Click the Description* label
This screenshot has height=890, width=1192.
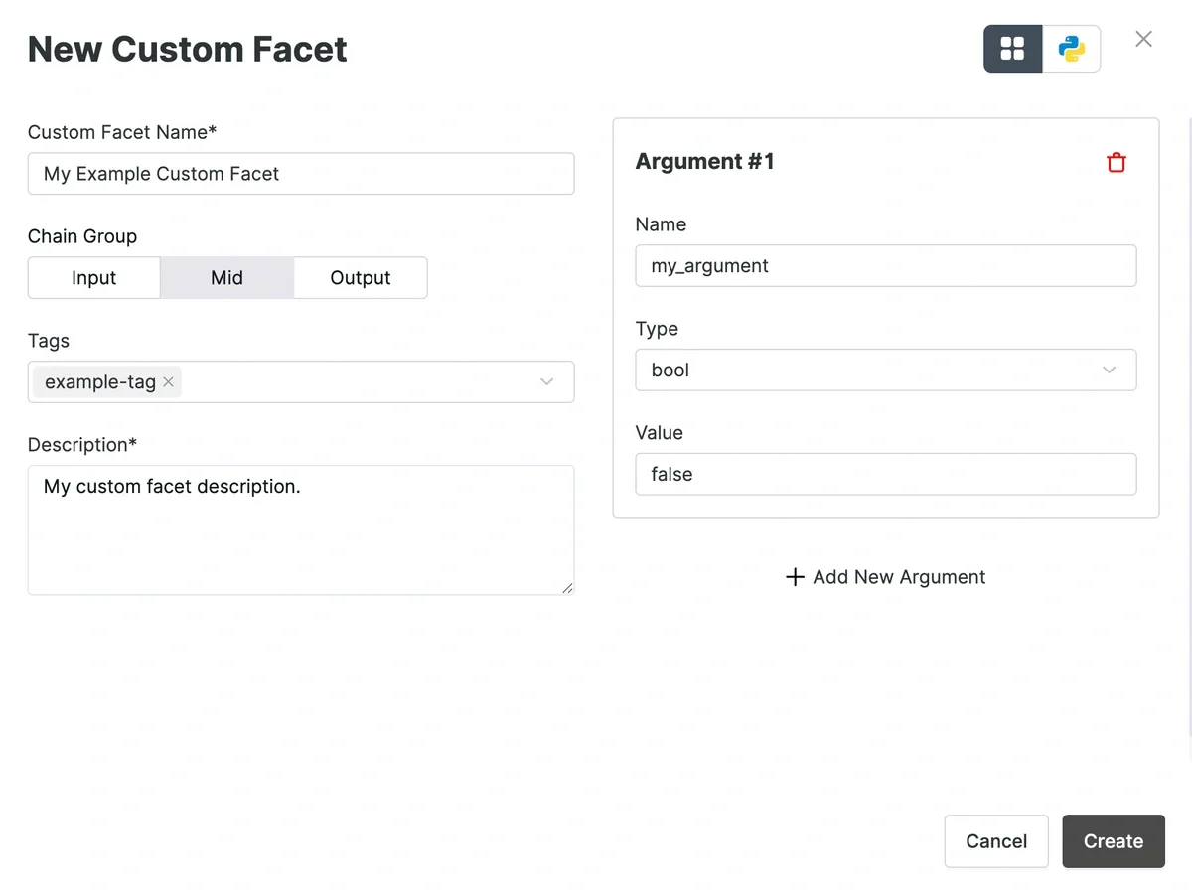point(82,445)
